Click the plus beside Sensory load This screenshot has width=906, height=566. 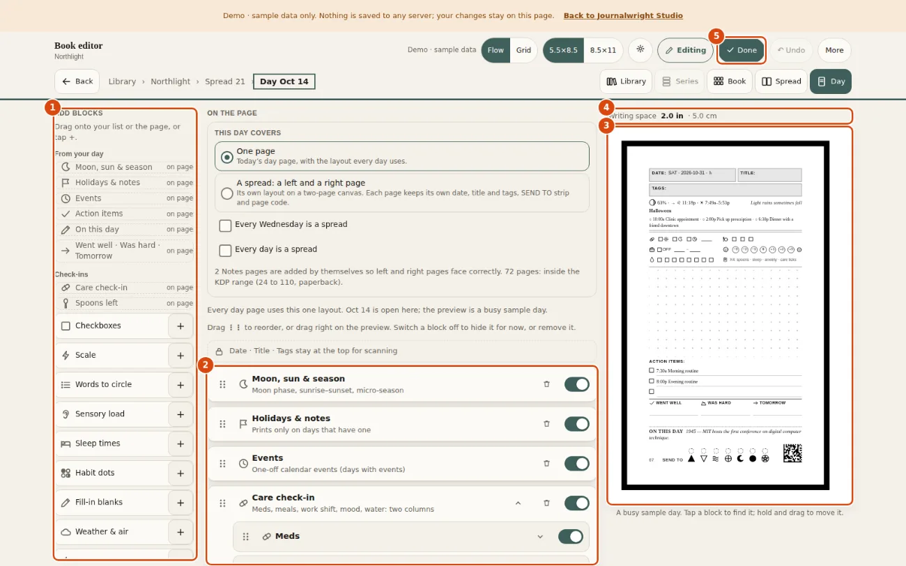click(x=181, y=414)
